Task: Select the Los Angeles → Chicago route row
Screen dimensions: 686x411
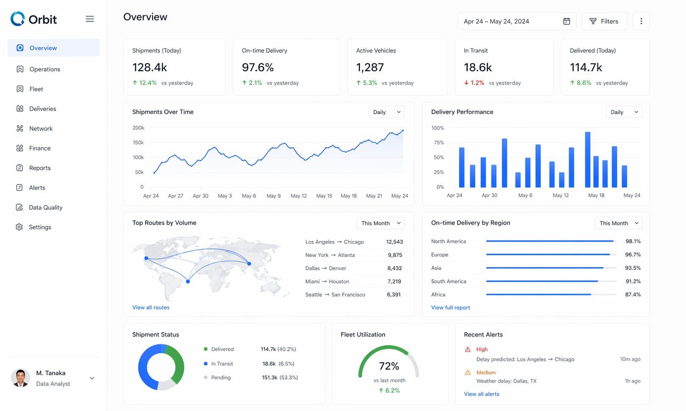Action: click(x=354, y=242)
